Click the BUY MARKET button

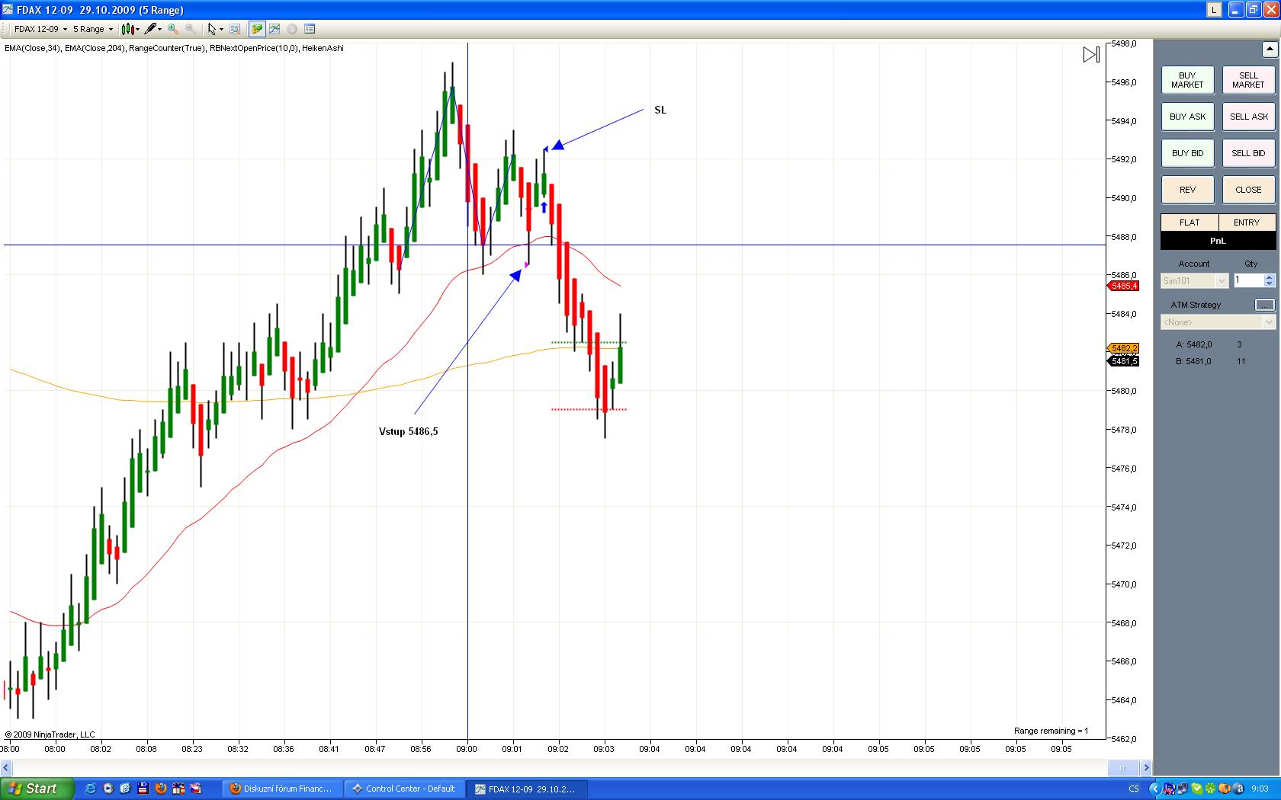point(1187,80)
